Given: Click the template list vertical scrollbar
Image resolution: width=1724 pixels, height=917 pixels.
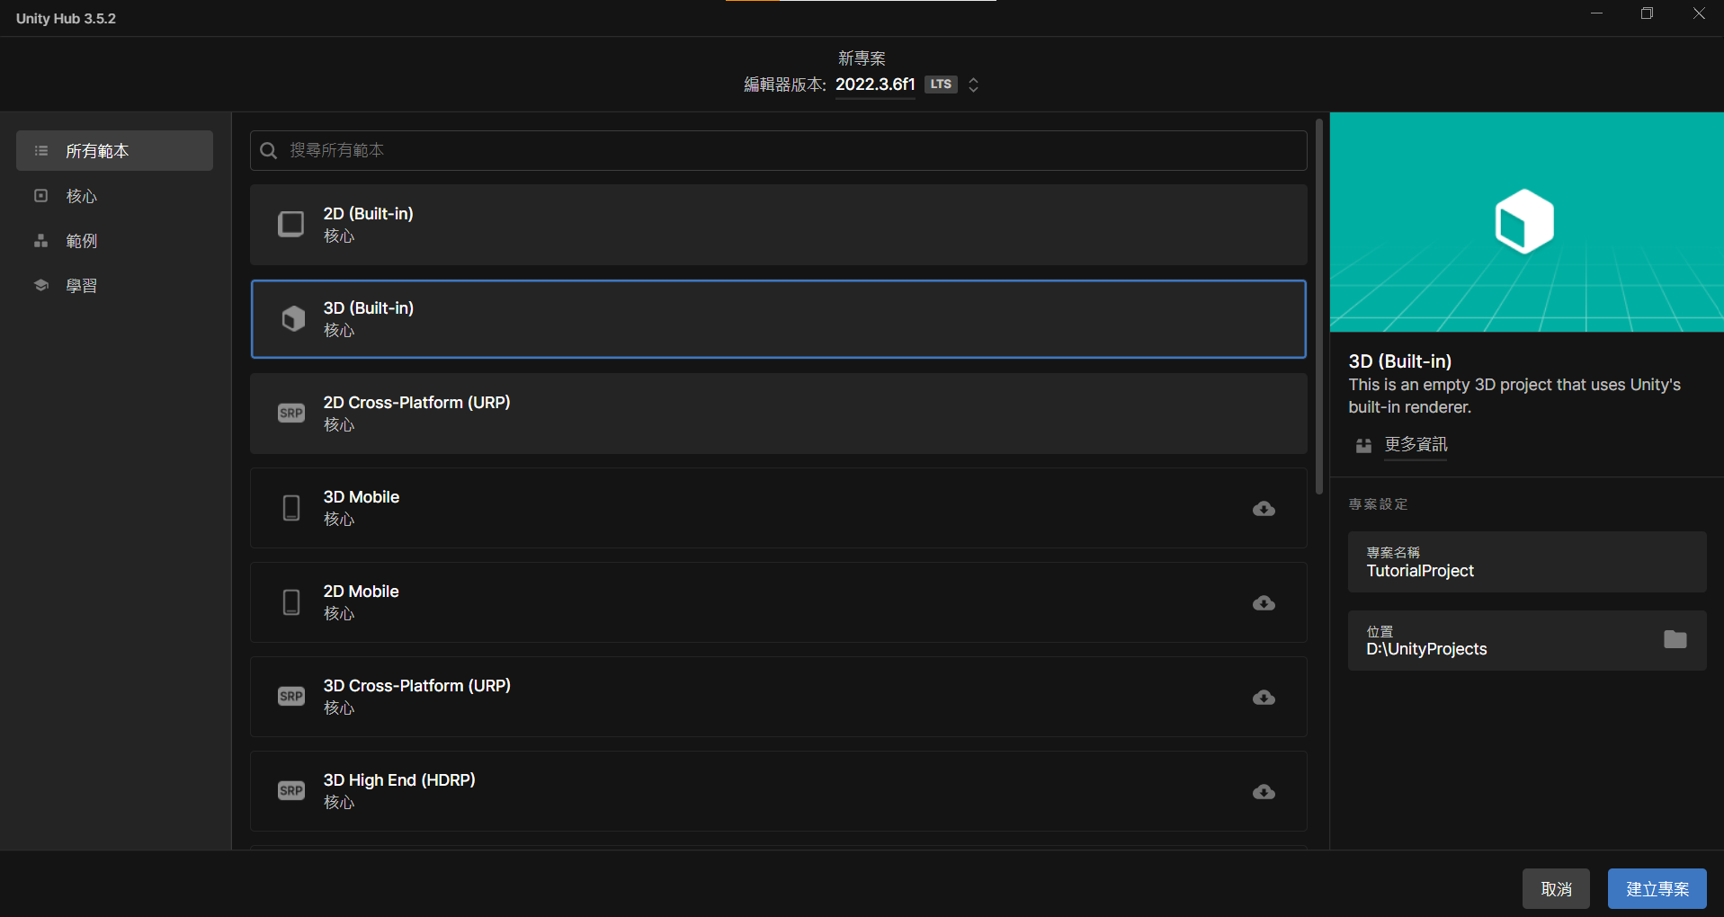Looking at the screenshot, I should 1318,306.
